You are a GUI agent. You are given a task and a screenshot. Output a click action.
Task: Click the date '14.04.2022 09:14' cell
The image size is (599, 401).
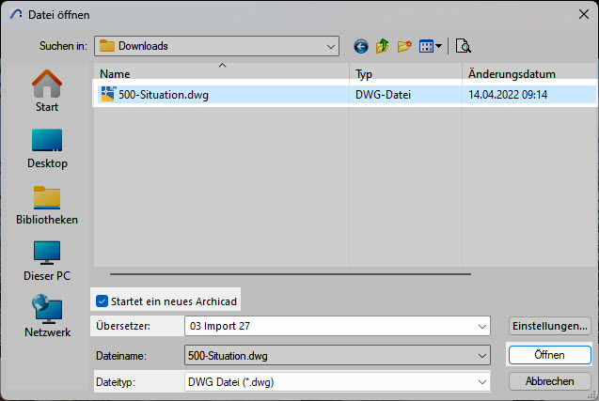tap(508, 95)
